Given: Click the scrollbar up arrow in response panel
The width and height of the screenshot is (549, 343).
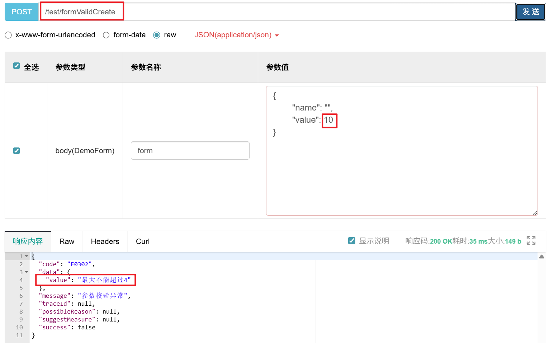Looking at the screenshot, I should click(541, 256).
